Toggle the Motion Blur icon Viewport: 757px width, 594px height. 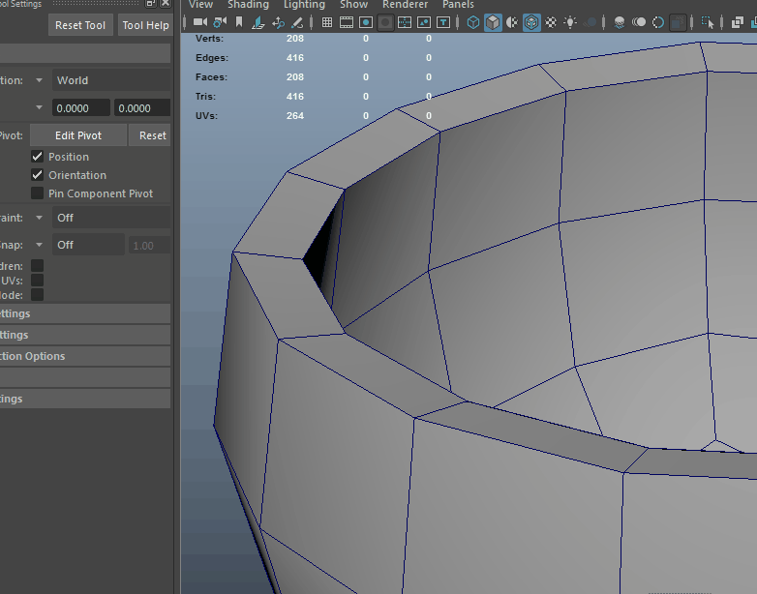[x=639, y=22]
